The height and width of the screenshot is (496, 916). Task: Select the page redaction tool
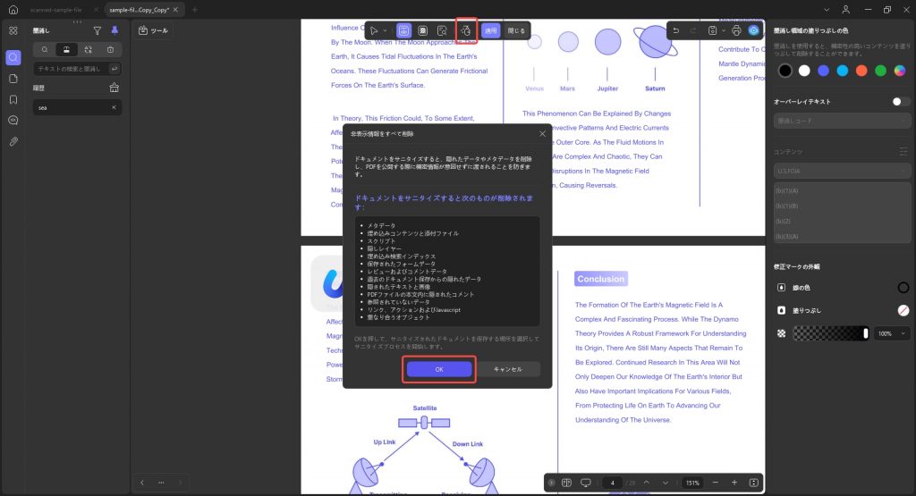point(423,30)
